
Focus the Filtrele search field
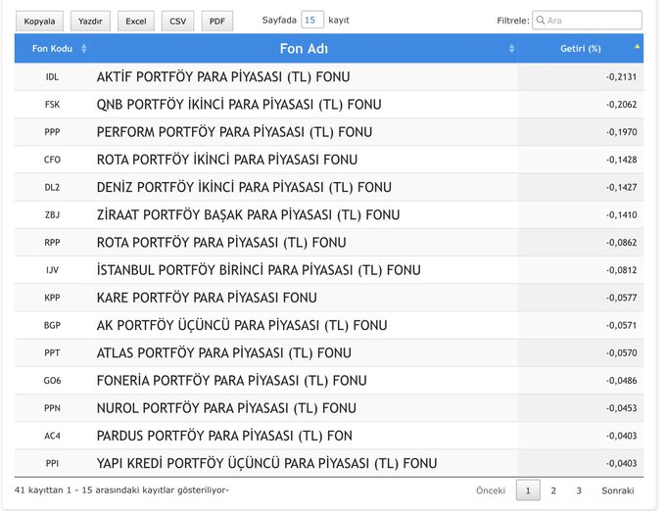[587, 21]
